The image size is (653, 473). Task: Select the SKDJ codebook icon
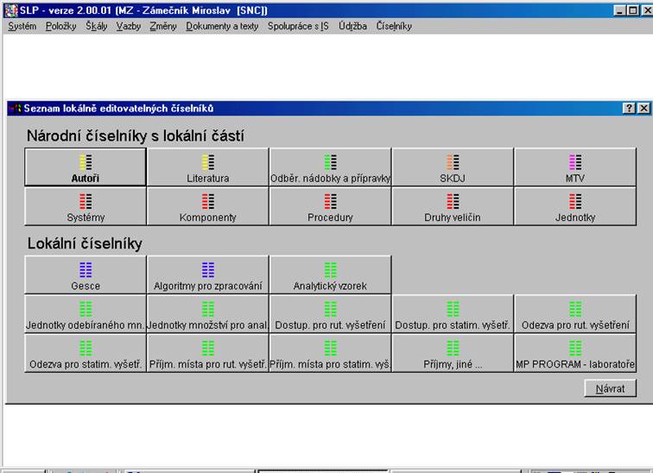pyautogui.click(x=453, y=162)
